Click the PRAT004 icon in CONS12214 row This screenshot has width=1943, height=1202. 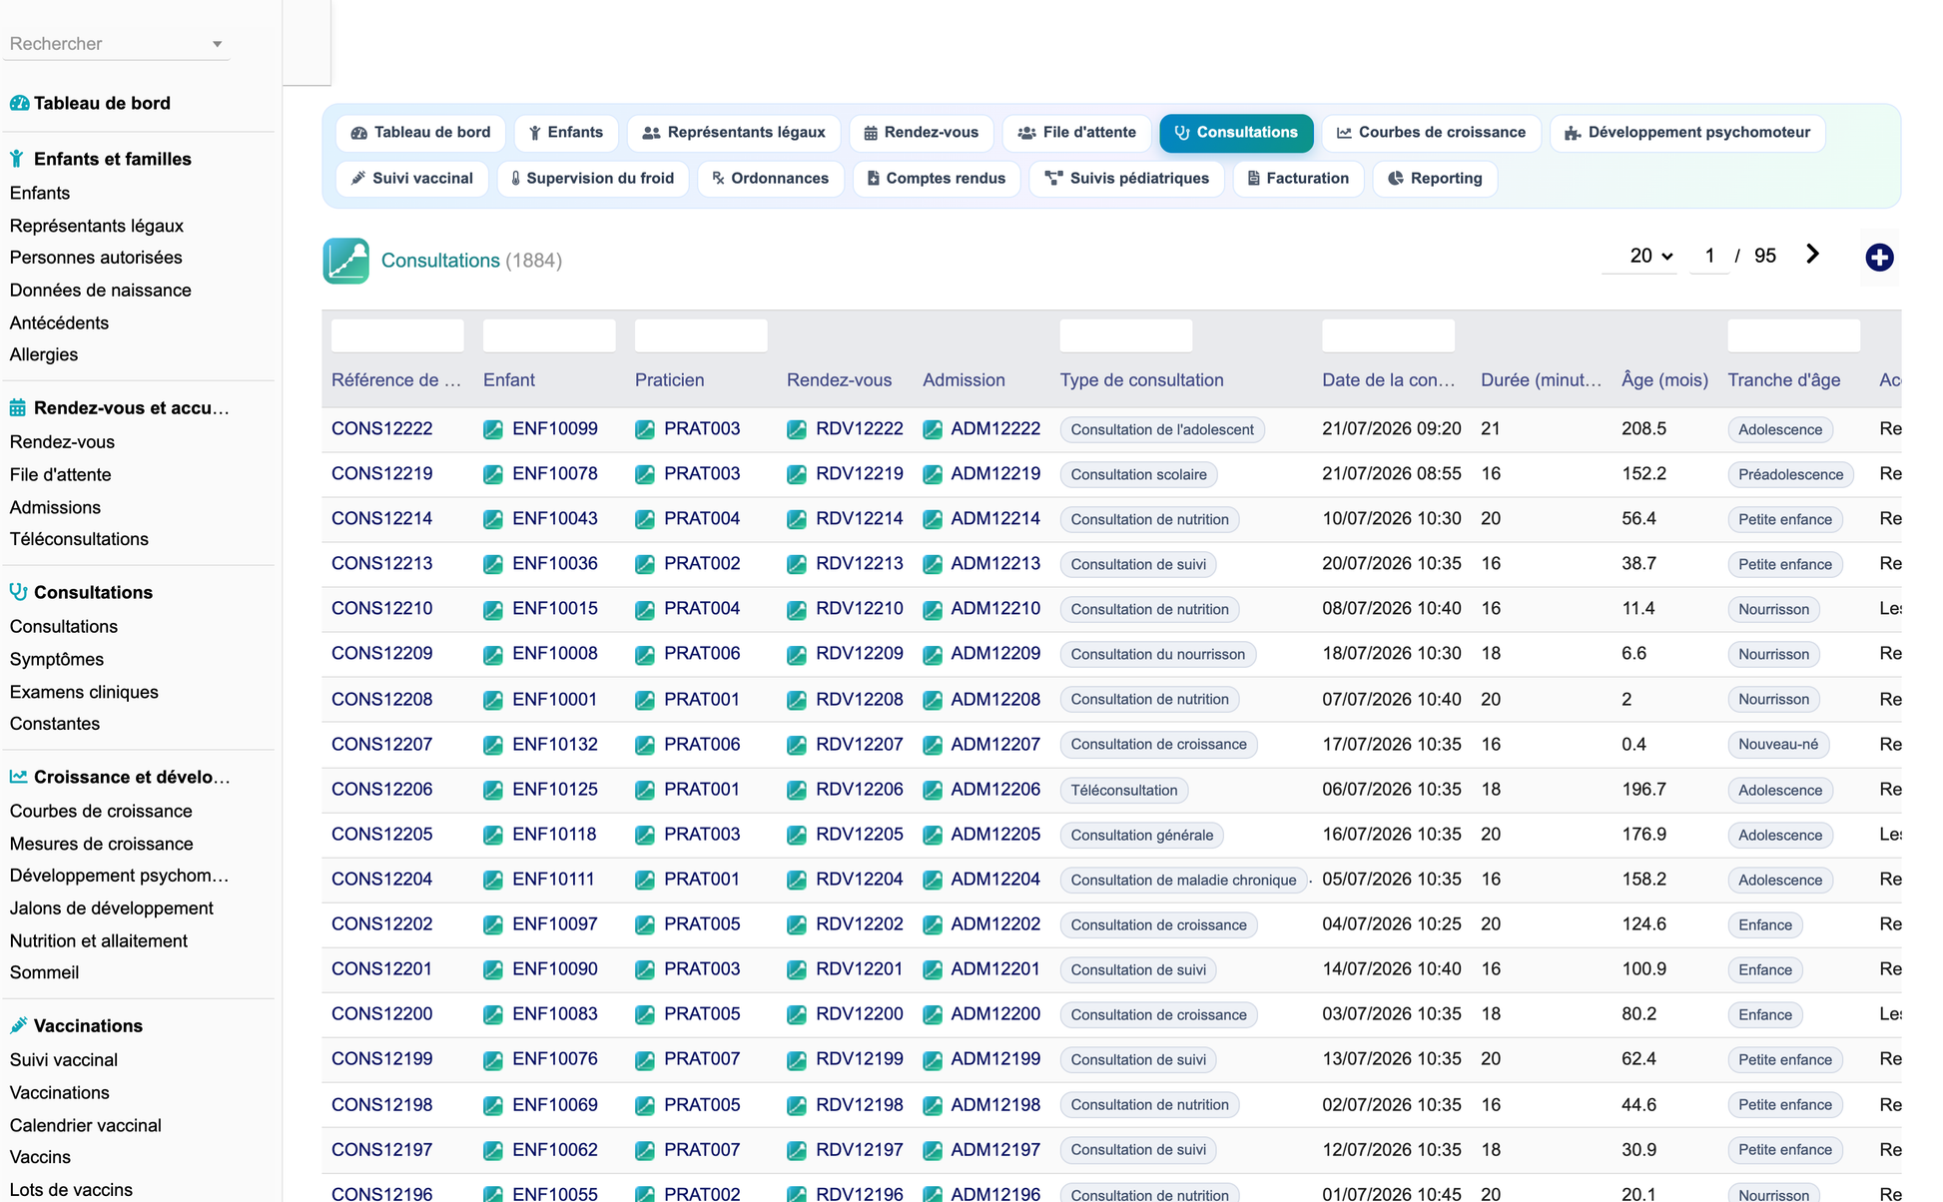pos(645,519)
